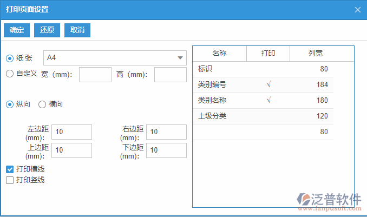
Task: Select the 标识 row name
Action: point(205,69)
